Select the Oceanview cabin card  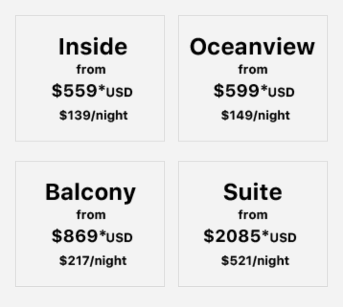[252, 78]
